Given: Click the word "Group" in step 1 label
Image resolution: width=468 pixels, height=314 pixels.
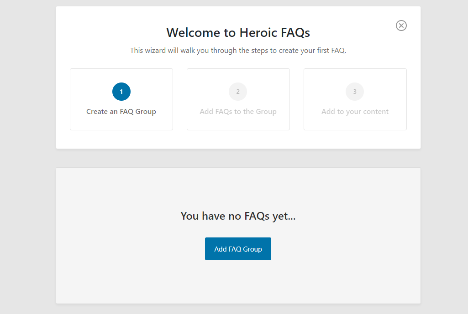Looking at the screenshot, I should pos(146,112).
